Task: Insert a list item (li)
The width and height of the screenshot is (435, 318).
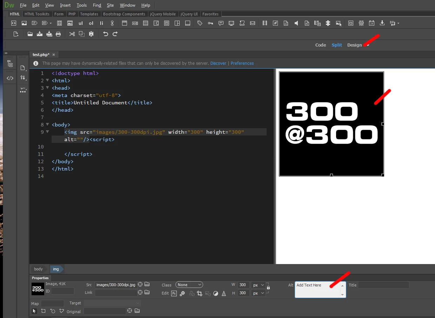Action: tap(102, 23)
